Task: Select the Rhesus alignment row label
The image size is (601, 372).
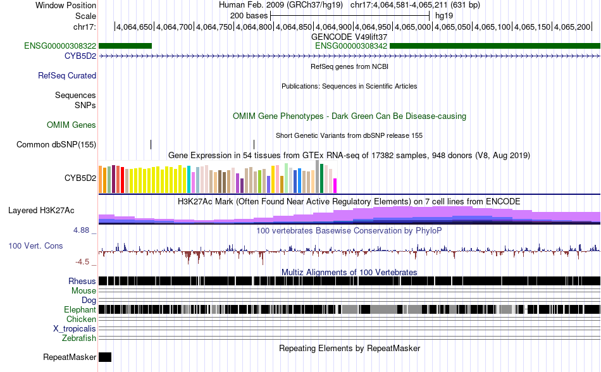Action: point(82,281)
